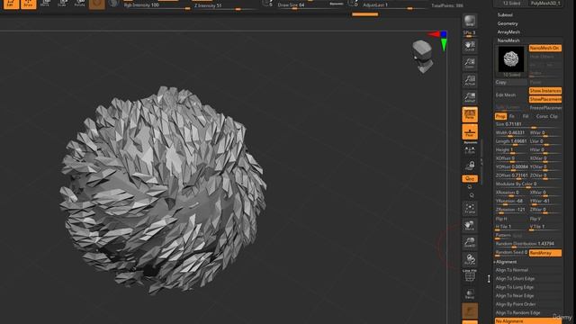Click the Frame mesh icon
This screenshot has height=324, width=576.
[x=470, y=209]
